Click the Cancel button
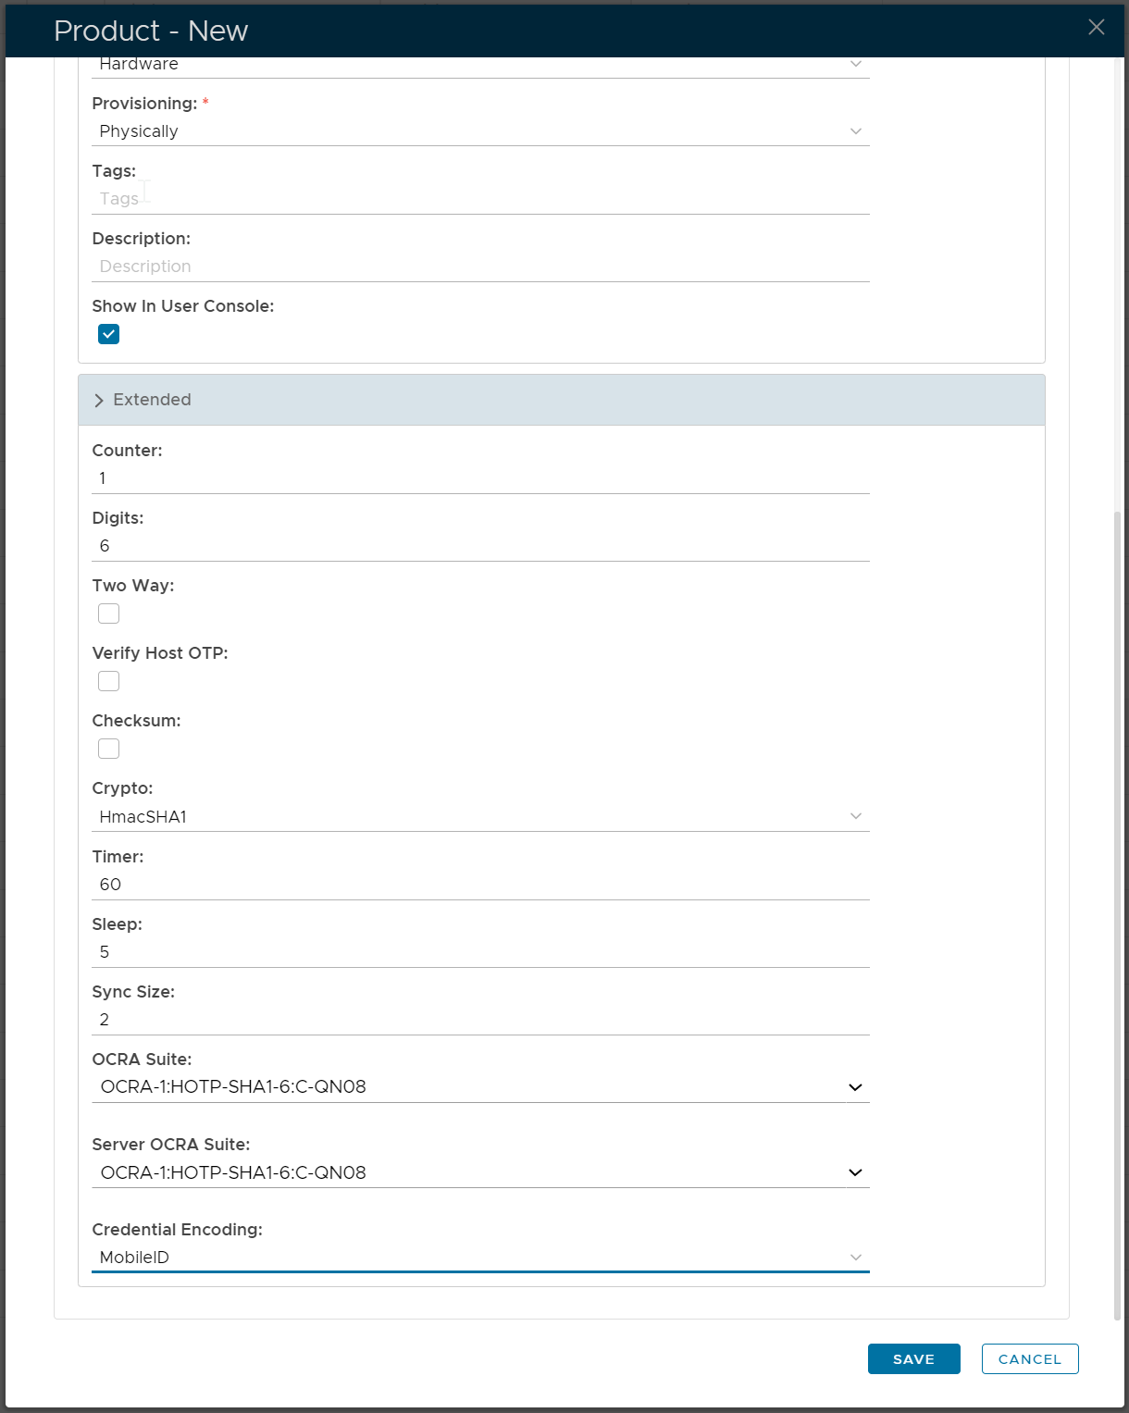Screen dimensions: 1129x1413 tap(1029, 1358)
